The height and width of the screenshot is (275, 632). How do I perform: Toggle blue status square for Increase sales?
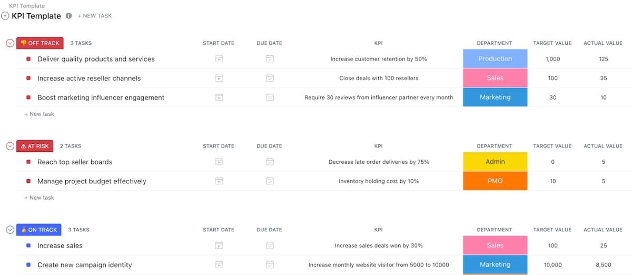pyautogui.click(x=28, y=245)
